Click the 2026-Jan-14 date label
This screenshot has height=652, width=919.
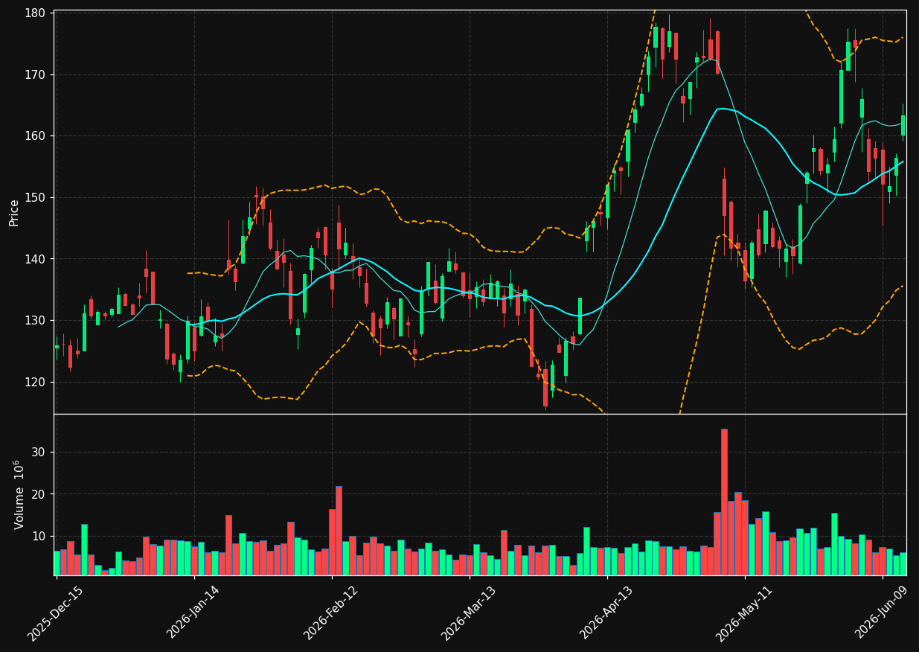193,612
